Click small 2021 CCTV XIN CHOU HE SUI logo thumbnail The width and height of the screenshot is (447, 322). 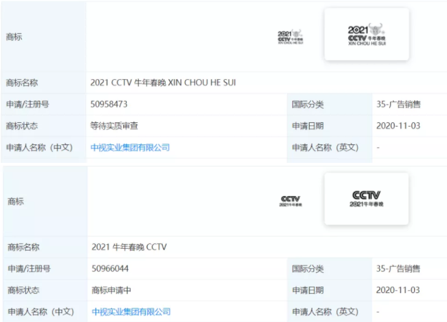(291, 37)
